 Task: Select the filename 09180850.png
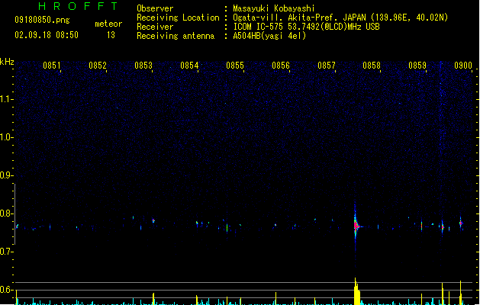(x=42, y=20)
